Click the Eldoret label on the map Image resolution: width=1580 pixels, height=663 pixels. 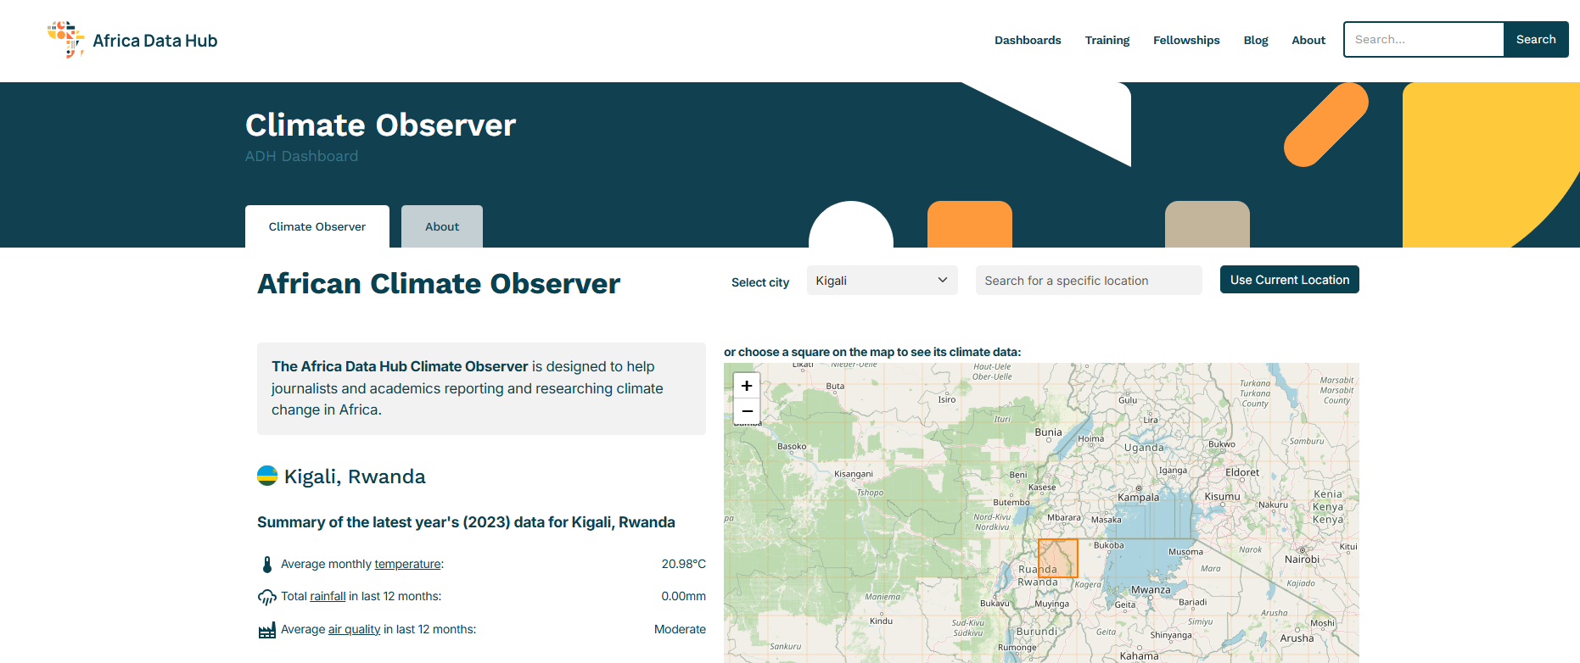1242,473
